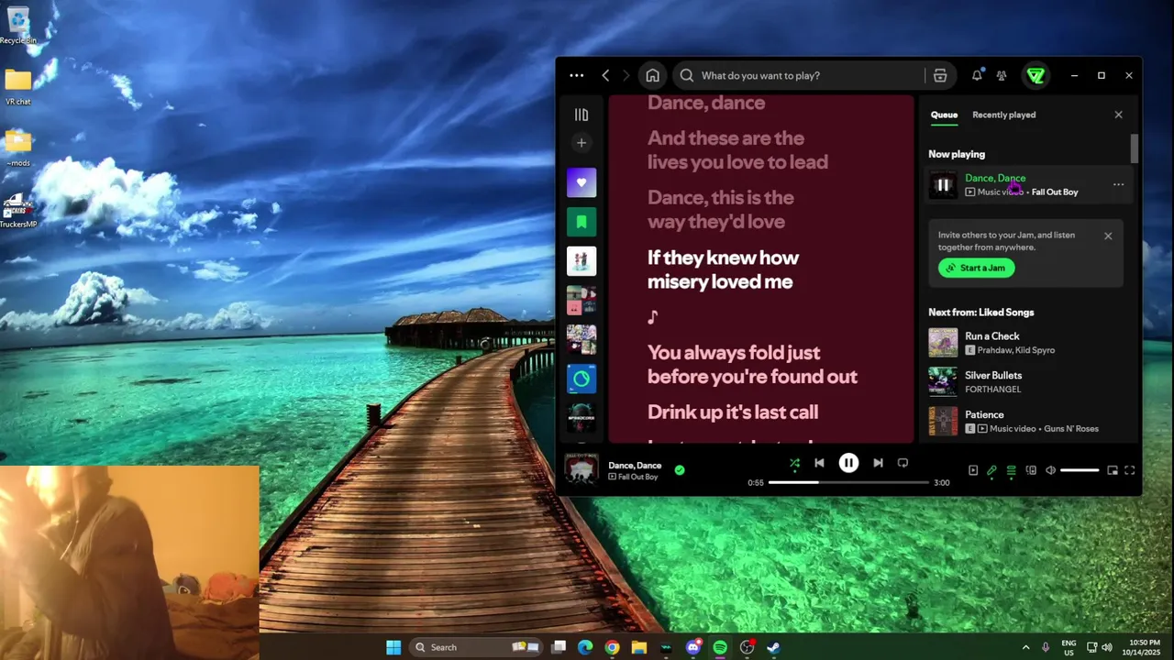This screenshot has height=660, width=1174.
Task: Select the VR chat desktop folder
Action: click(17, 87)
